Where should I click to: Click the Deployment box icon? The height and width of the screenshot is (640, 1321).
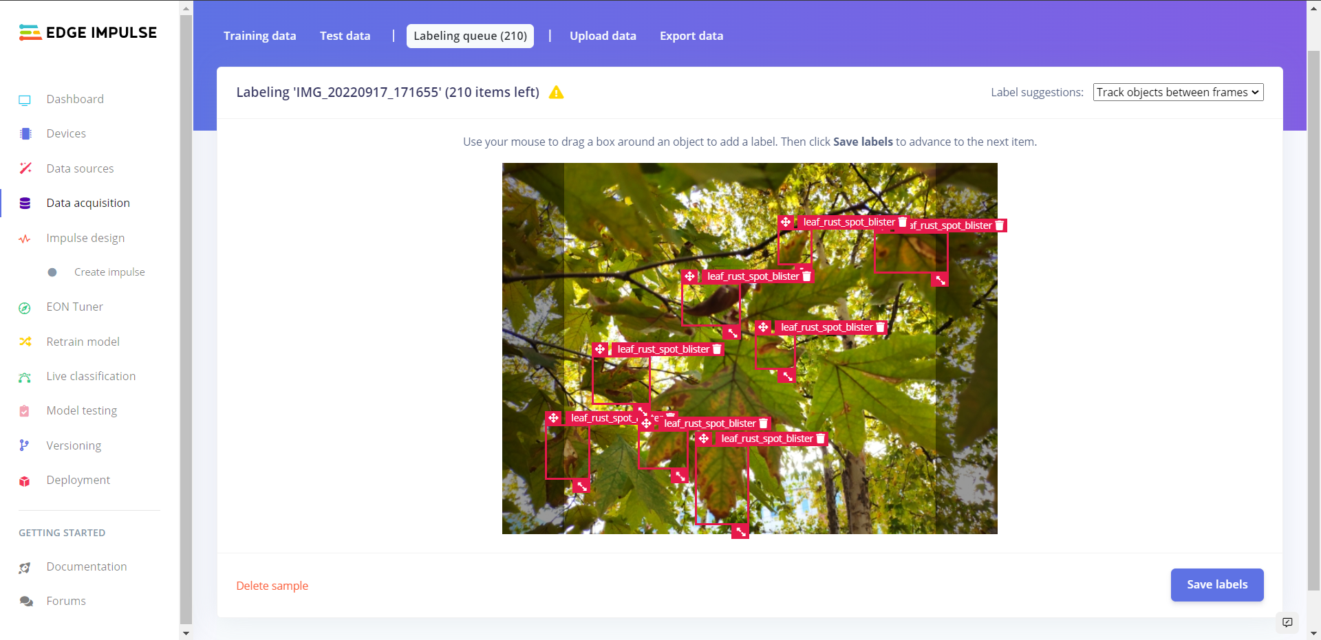[x=25, y=481]
